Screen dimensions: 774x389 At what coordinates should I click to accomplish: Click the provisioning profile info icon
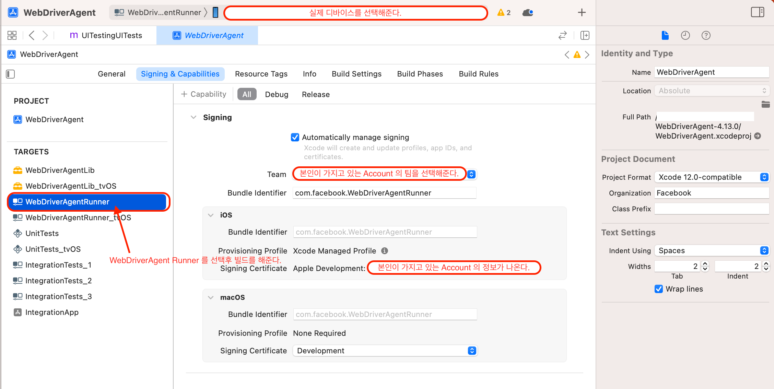click(385, 251)
